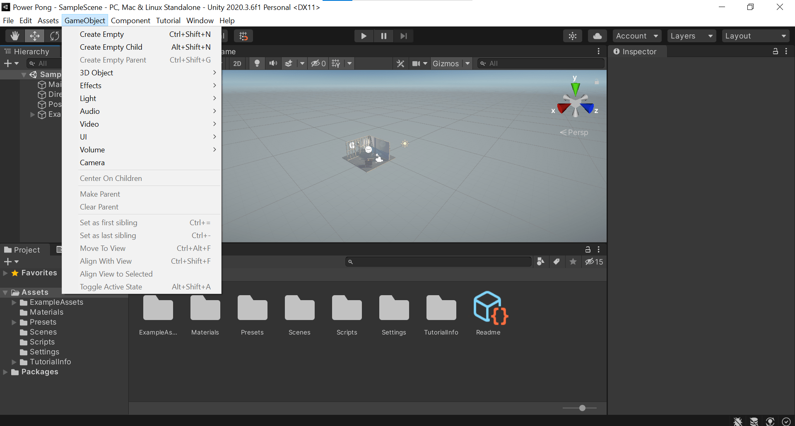795x426 pixels.
Task: Click the Step forward button
Action: point(404,36)
